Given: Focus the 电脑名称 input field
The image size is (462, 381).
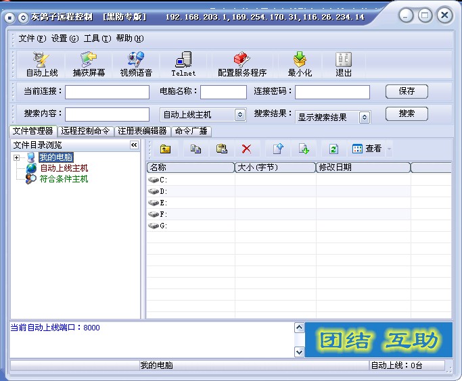Looking at the screenshot, I should pyautogui.click(x=223, y=92).
